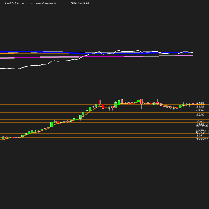Click the tall green candle near 2767 level
This screenshot has width=209, height=209.
coord(51,125)
